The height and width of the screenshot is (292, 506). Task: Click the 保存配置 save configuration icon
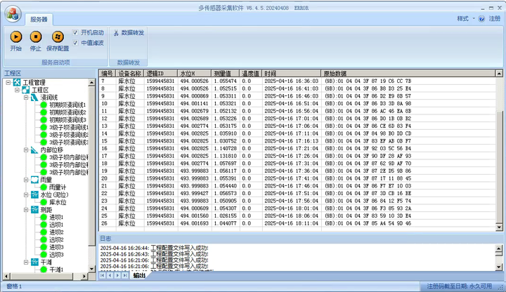click(x=58, y=36)
